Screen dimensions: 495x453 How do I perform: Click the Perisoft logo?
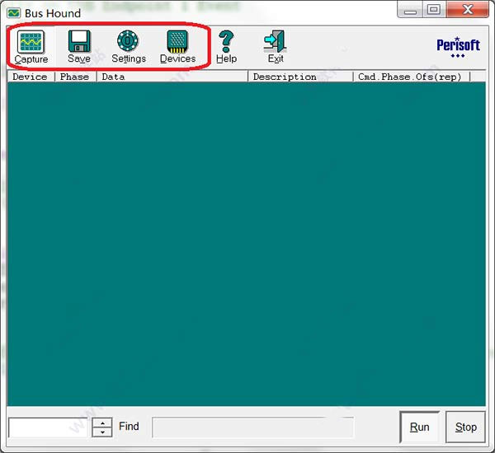tap(458, 48)
